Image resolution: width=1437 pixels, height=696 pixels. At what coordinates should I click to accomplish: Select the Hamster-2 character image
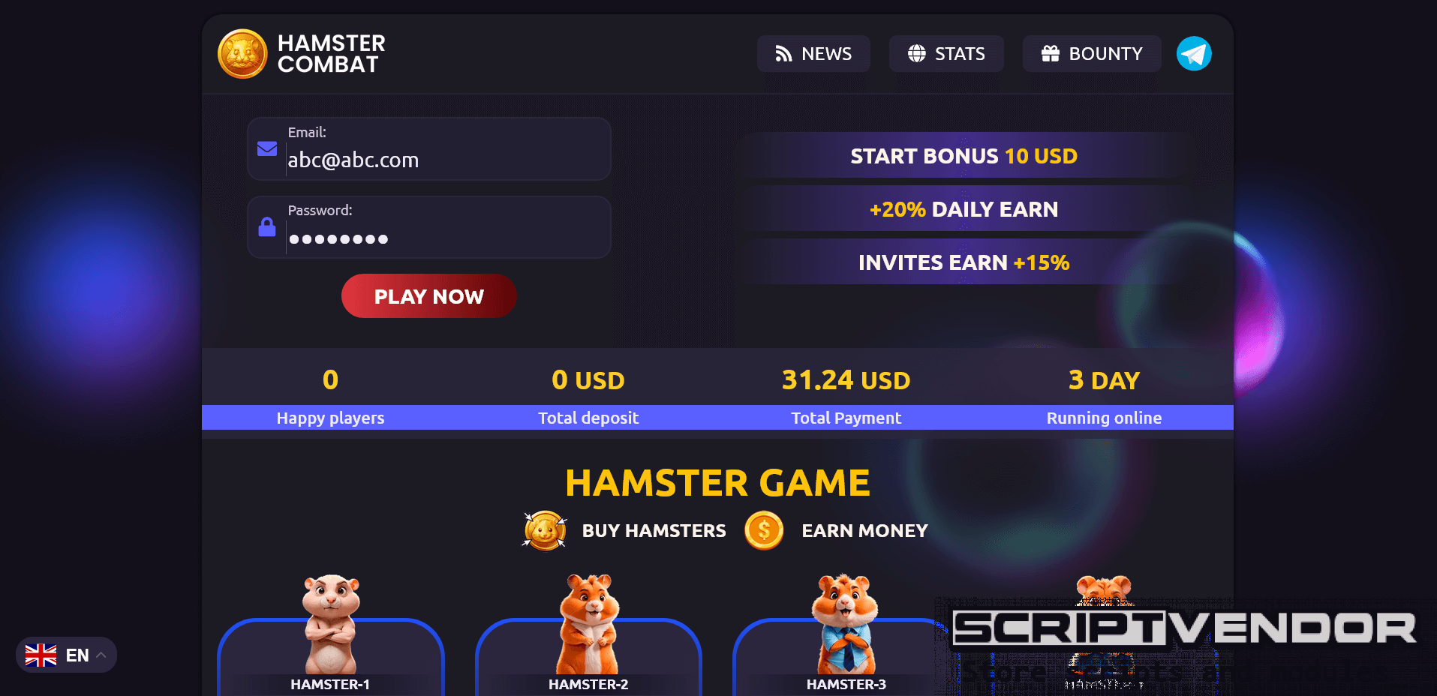(589, 624)
